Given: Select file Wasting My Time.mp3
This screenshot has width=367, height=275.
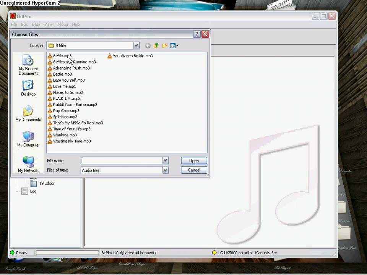Looking at the screenshot, I should click(69, 141).
